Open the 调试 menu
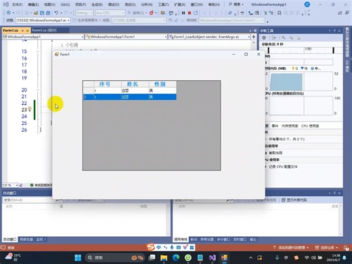The width and height of the screenshot is (352, 264). click(x=114, y=4)
